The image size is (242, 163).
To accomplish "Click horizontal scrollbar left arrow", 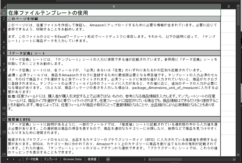I will 150,160.
